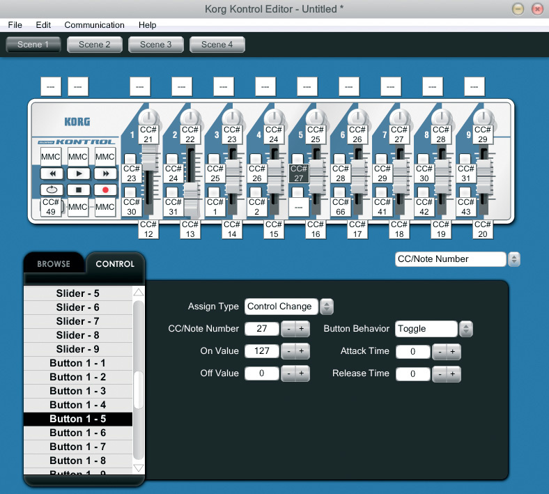549x494 pixels.
Task: Select channel 1 upper button CC# 23
Action: (132, 173)
